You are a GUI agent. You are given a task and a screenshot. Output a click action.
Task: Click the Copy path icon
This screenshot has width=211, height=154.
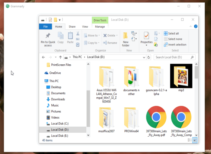[x=78, y=39]
